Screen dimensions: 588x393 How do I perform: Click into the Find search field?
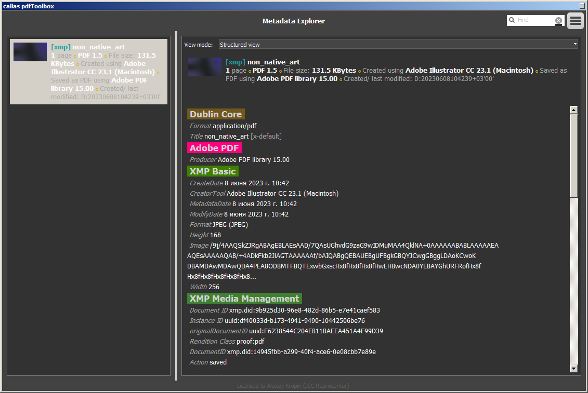click(535, 20)
